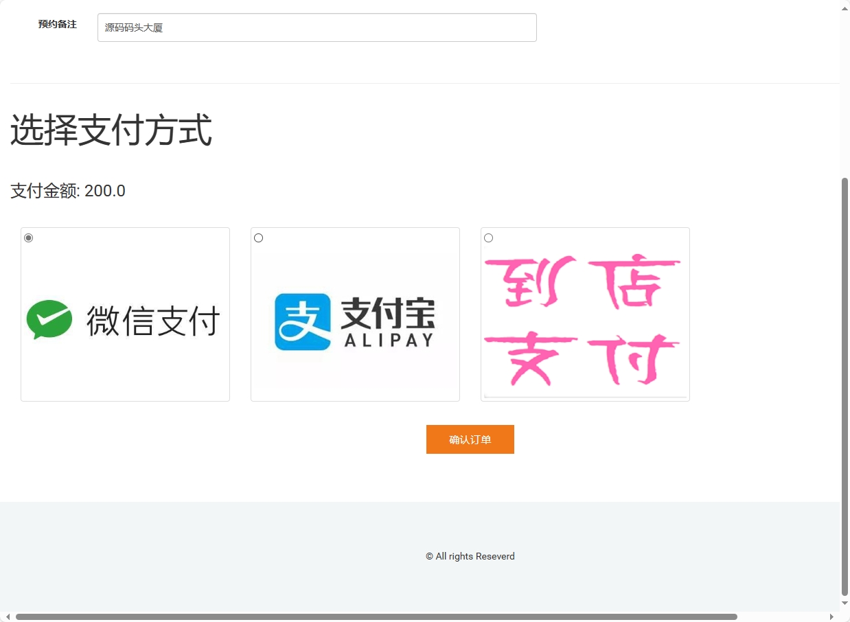Click the vertical scrollbar up arrow
Viewport: 850px width, 622px height.
click(845, 8)
